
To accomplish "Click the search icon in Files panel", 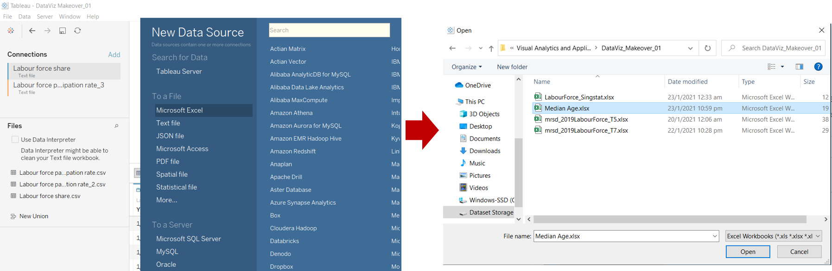I will coord(116,126).
